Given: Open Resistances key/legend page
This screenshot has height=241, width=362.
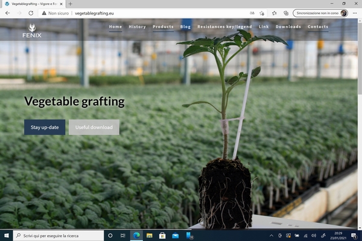Looking at the screenshot, I should [x=224, y=27].
